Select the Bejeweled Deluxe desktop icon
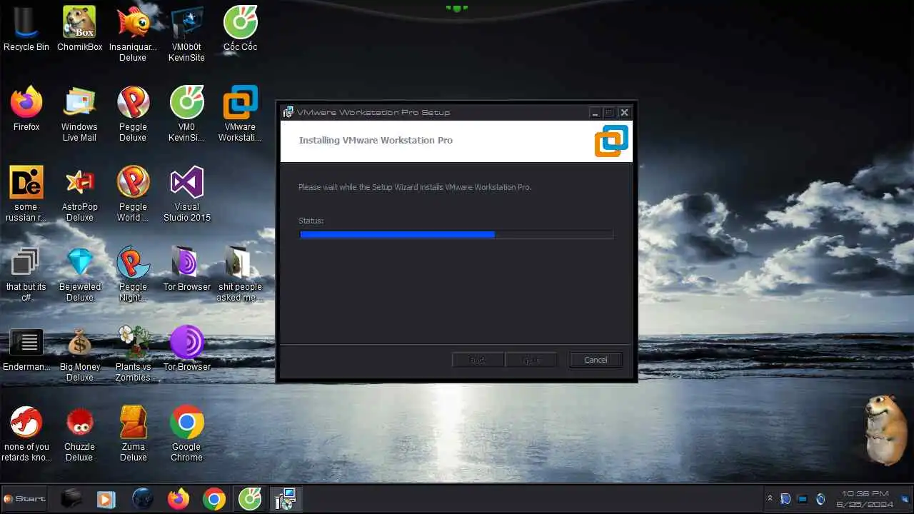Image resolution: width=914 pixels, height=514 pixels. [80, 274]
